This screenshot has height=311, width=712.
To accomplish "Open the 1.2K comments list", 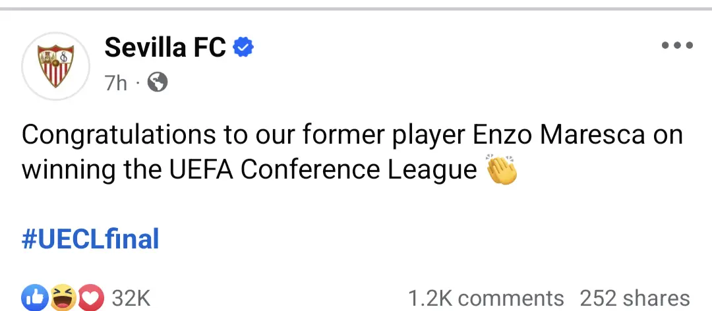I will 486,298.
